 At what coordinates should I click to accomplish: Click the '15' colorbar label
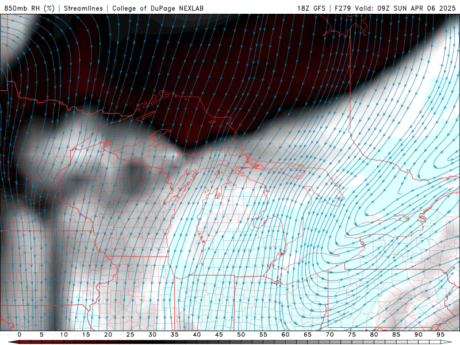point(86,335)
